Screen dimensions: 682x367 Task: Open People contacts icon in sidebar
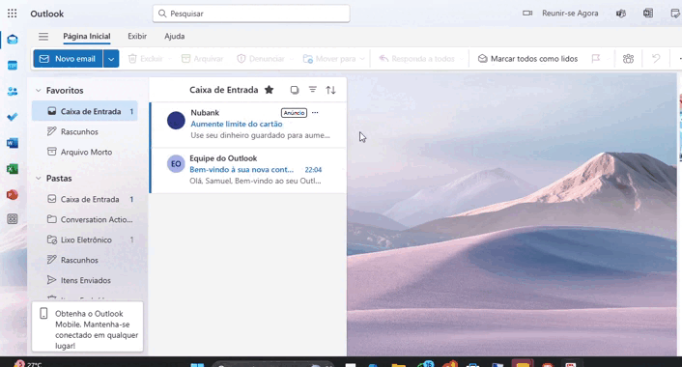pyautogui.click(x=13, y=92)
